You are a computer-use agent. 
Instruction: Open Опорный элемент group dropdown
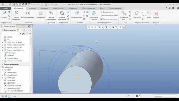142,23
